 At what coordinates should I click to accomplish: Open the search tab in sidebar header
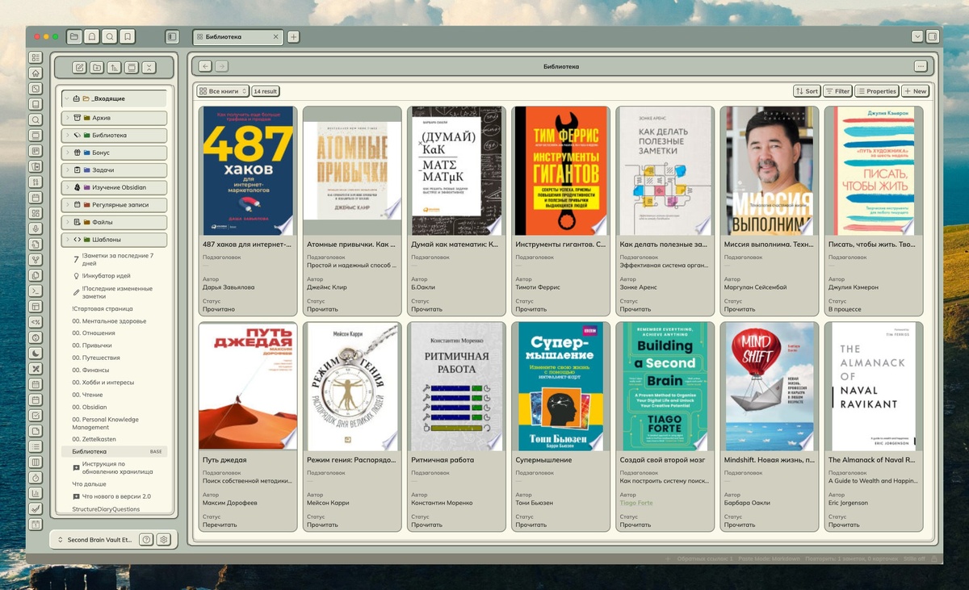tap(110, 36)
